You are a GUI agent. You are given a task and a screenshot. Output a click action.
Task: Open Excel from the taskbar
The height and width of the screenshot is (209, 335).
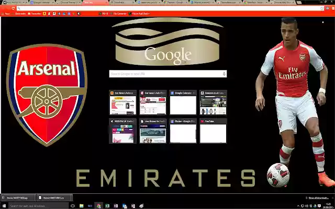(107, 206)
